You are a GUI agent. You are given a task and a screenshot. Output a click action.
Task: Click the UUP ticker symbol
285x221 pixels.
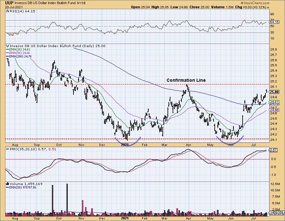(x=9, y=3)
